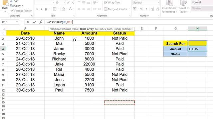The image size is (213, 119).
Task: Click the Status header cell
Action: [119, 33]
